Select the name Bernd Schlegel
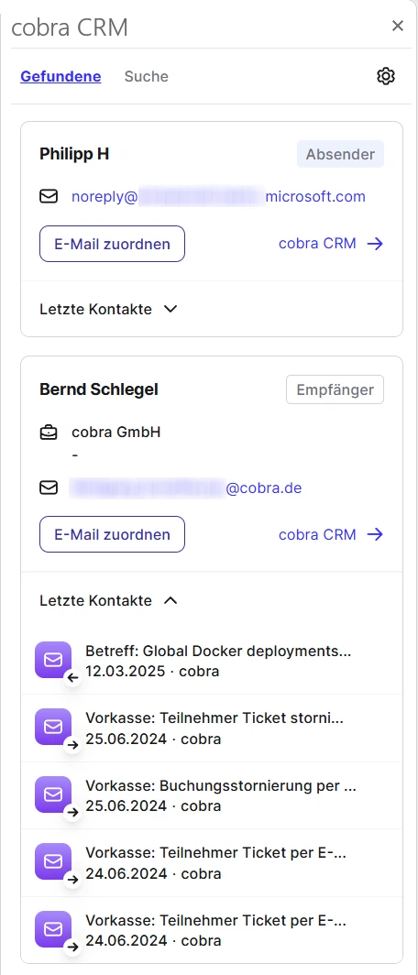 coord(99,389)
